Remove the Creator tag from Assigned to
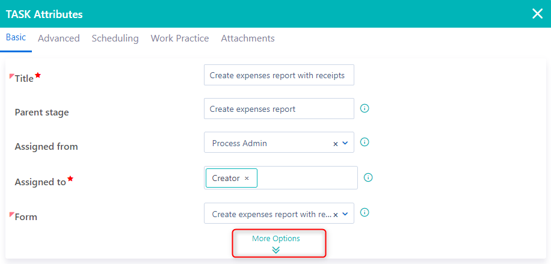Screen dimensions: 551x264 (x=247, y=179)
